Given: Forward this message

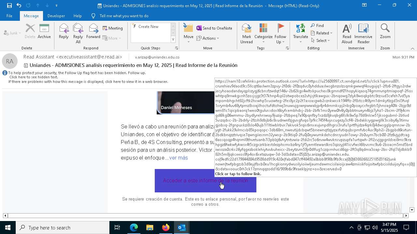Looking at the screenshot, I should (93, 32).
